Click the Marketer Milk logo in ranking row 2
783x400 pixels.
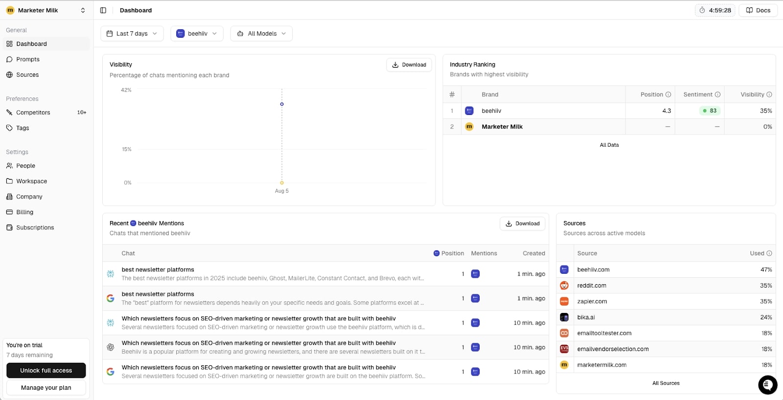point(469,127)
